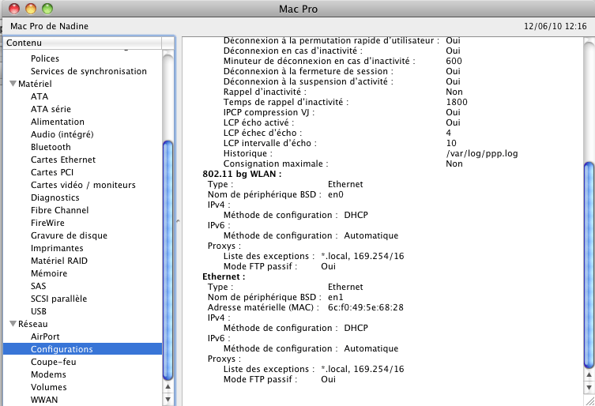Click the en0 BSD device name
Screen dimensions: 595x406
(336, 194)
